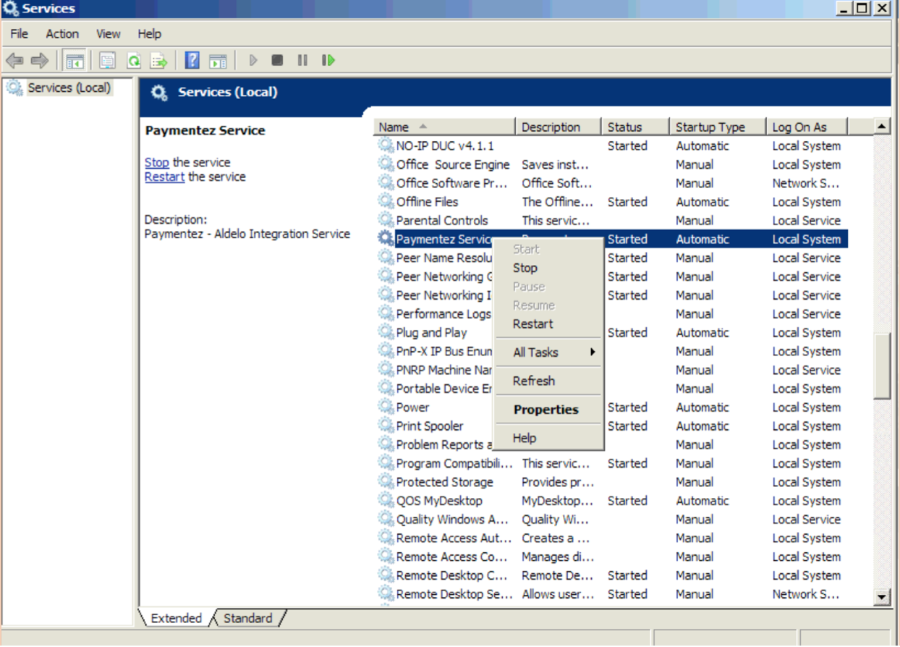
Task: Sort by the Name column header
Action: pyautogui.click(x=445, y=127)
